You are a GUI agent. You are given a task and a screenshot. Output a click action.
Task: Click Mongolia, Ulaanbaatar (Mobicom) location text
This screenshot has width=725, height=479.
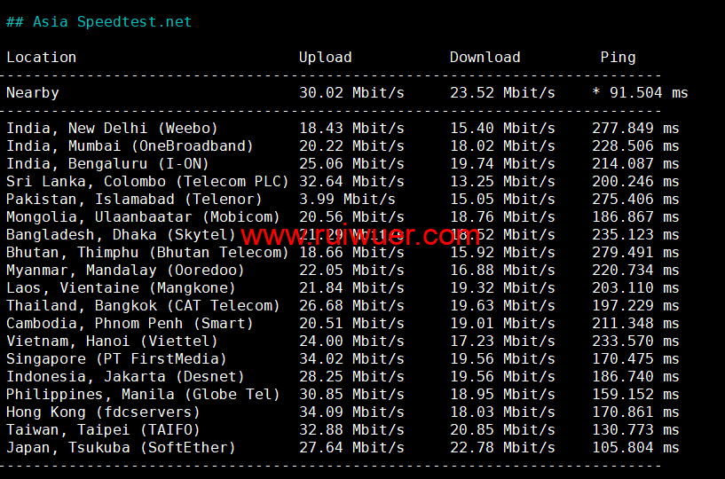[134, 216]
